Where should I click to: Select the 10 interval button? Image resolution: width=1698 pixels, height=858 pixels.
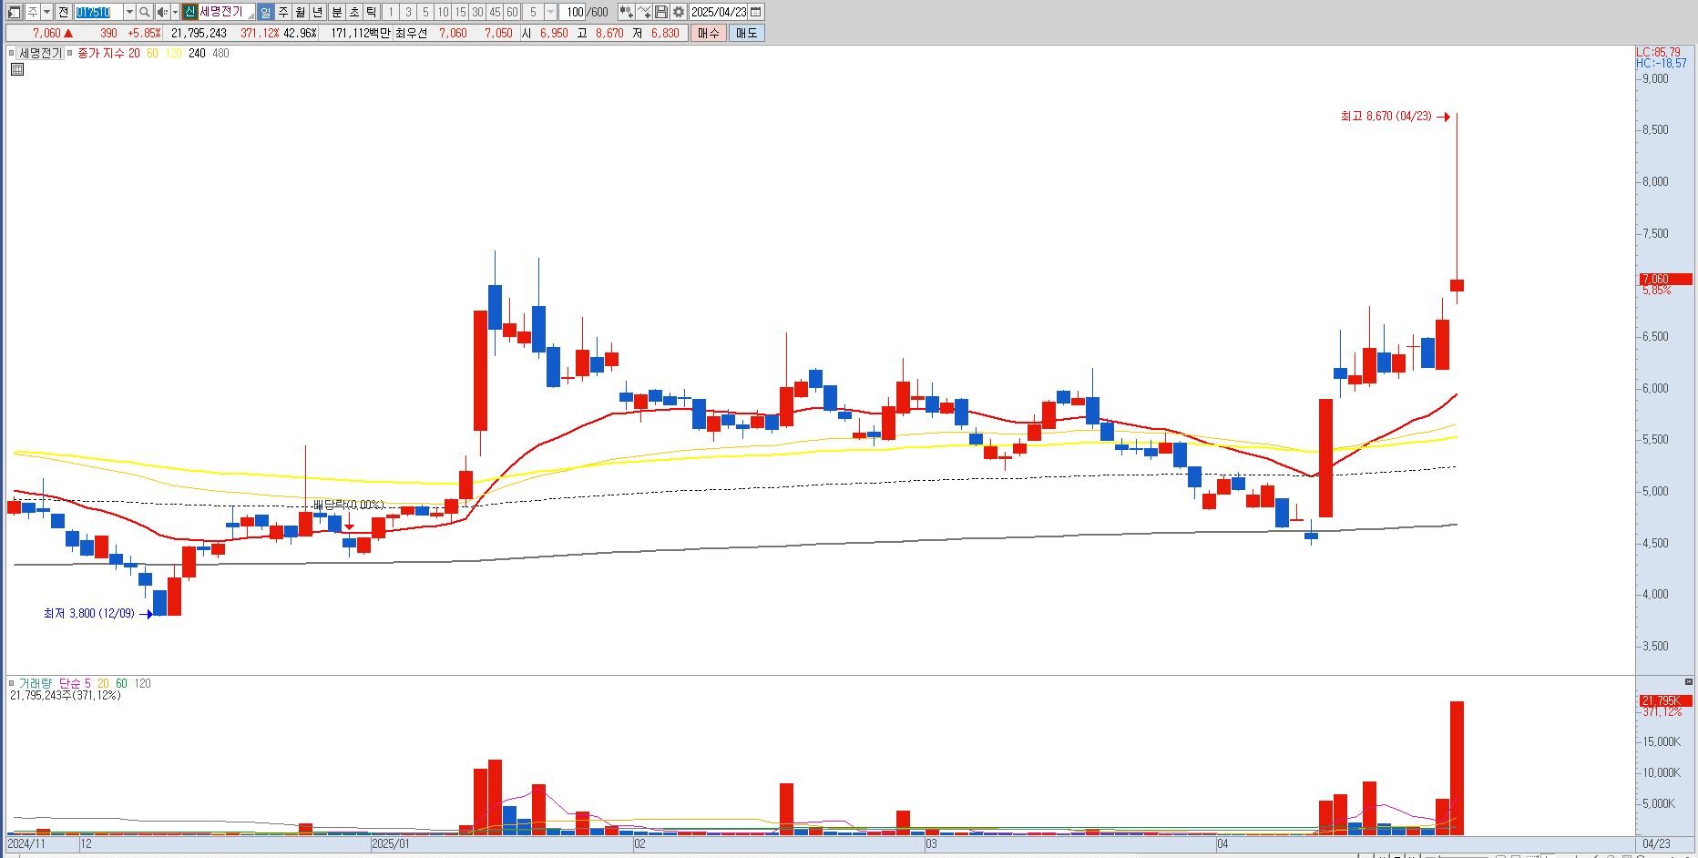pyautogui.click(x=443, y=12)
